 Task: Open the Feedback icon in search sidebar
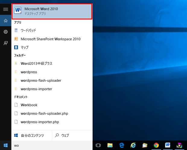6,43
